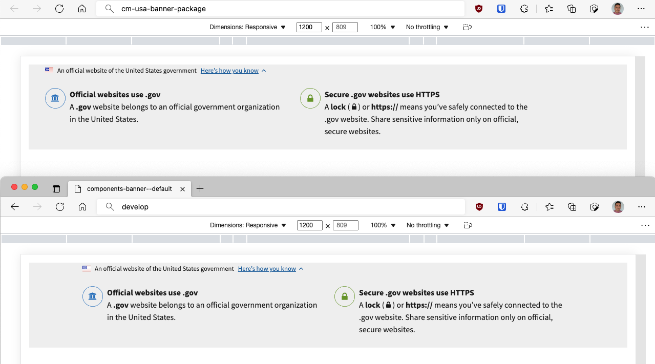Click the height field 809 in front window
Screen dimensions: 655x364
[346, 225]
